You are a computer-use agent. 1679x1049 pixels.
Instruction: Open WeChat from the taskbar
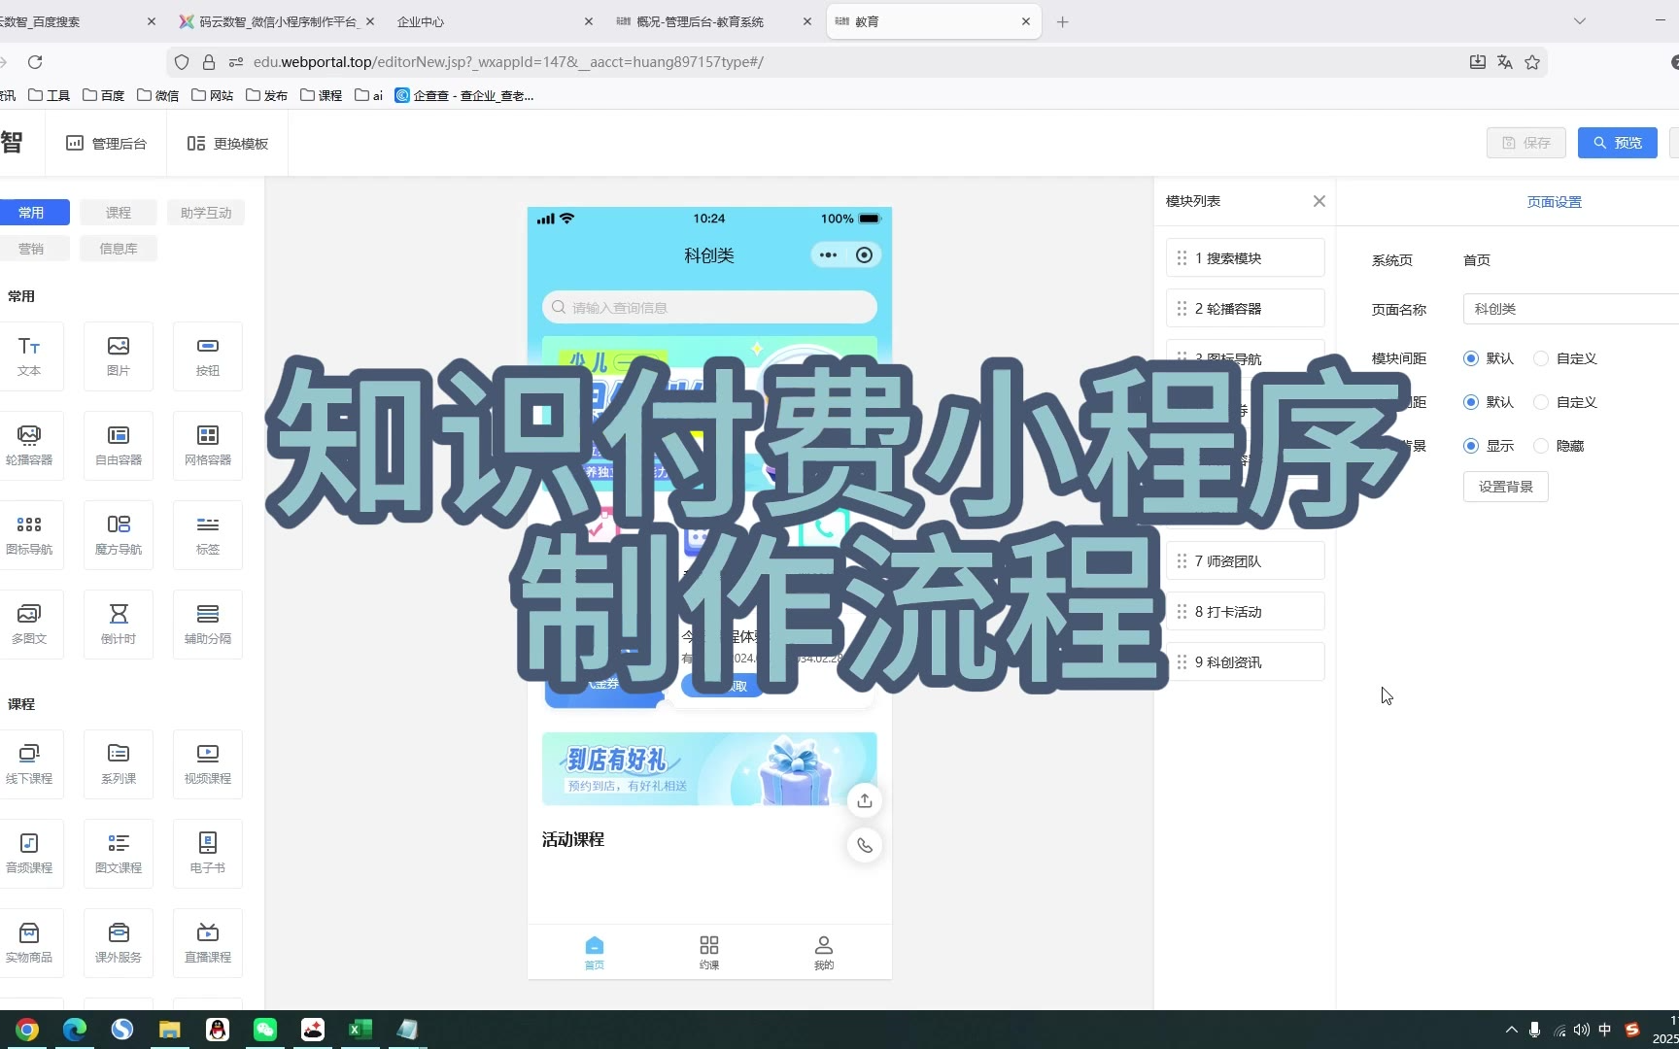(265, 1030)
